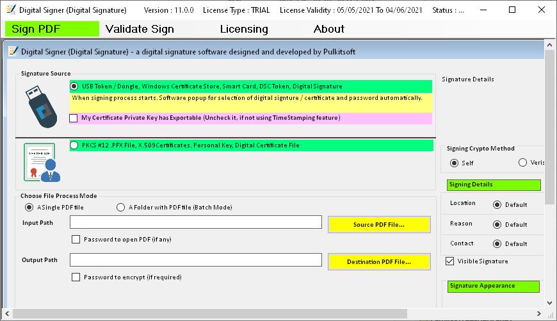This screenshot has height=321, width=557.
Task: Focus the Input Path text field
Action: 196,222
